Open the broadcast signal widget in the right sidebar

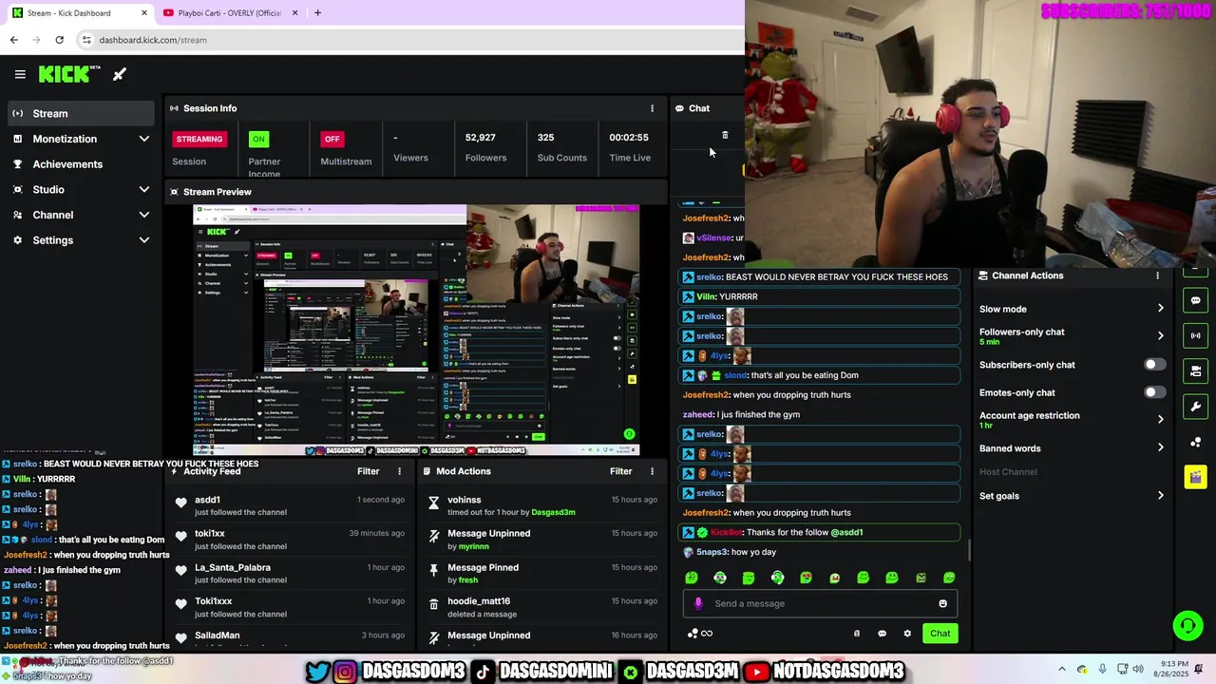tap(1195, 335)
